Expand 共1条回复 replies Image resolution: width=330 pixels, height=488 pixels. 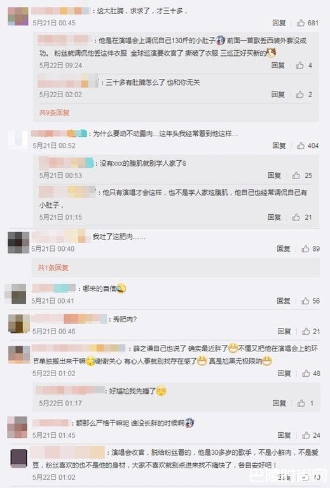tap(53, 268)
